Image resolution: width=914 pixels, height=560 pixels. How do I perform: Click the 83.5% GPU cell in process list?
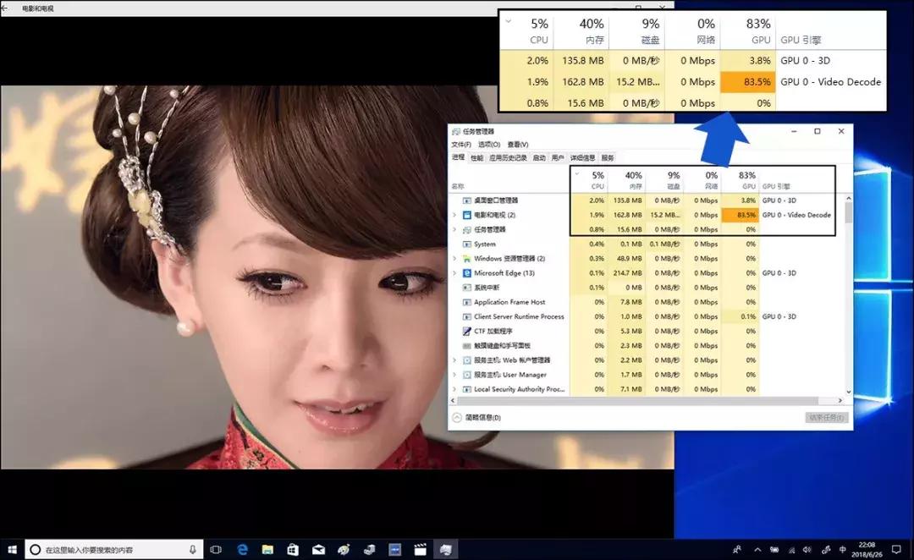click(x=741, y=215)
